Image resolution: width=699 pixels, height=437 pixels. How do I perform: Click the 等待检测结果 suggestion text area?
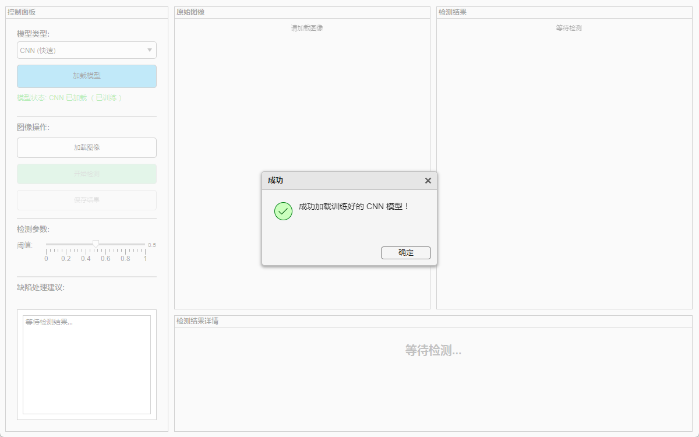[x=87, y=364]
